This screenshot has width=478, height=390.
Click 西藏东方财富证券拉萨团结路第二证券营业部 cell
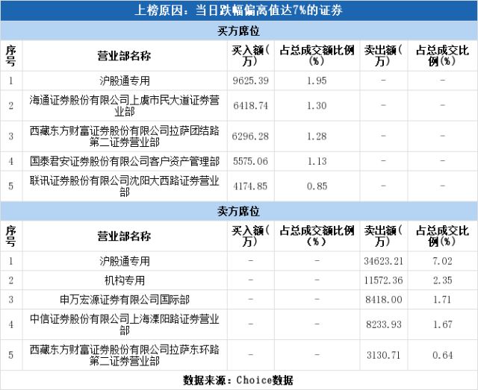point(125,136)
